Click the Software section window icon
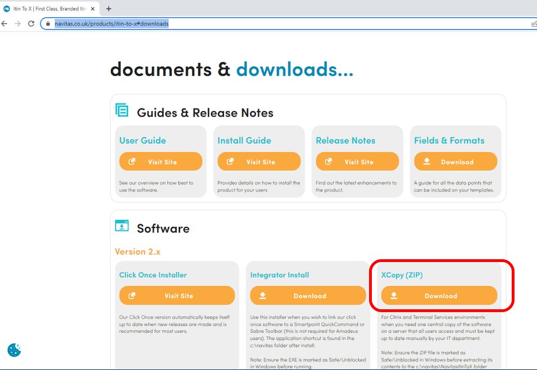Screen dimensions: 537x370 [x=122, y=226]
